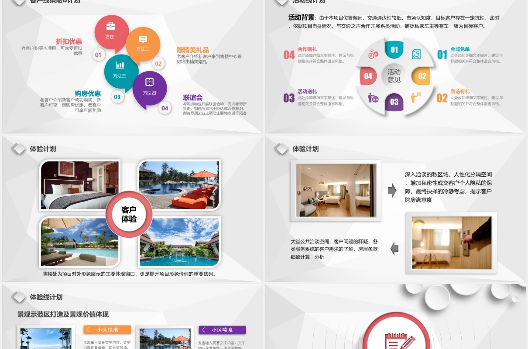Select the pool thumbnail left of 小区喷泉

(x=165, y=339)
